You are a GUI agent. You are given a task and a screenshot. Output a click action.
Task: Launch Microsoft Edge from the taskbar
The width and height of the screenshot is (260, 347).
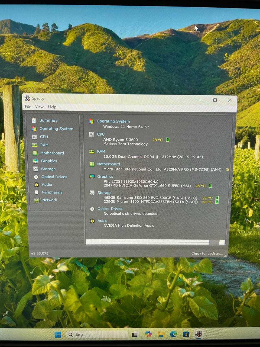(x=173, y=334)
